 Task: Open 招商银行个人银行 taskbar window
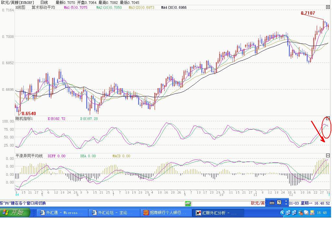coord(165,213)
